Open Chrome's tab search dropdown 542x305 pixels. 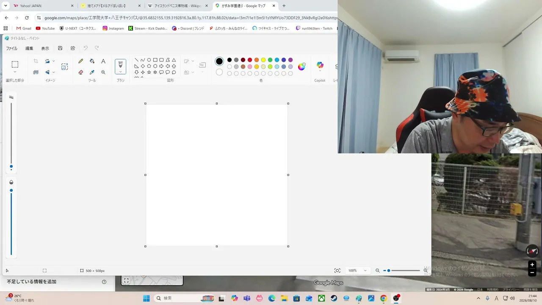pos(6,6)
